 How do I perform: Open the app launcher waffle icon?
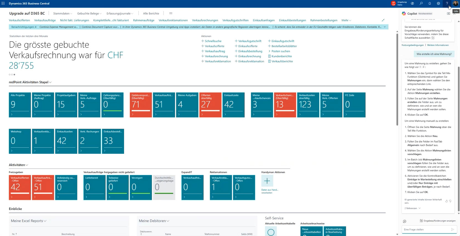pyautogui.click(x=3, y=4)
